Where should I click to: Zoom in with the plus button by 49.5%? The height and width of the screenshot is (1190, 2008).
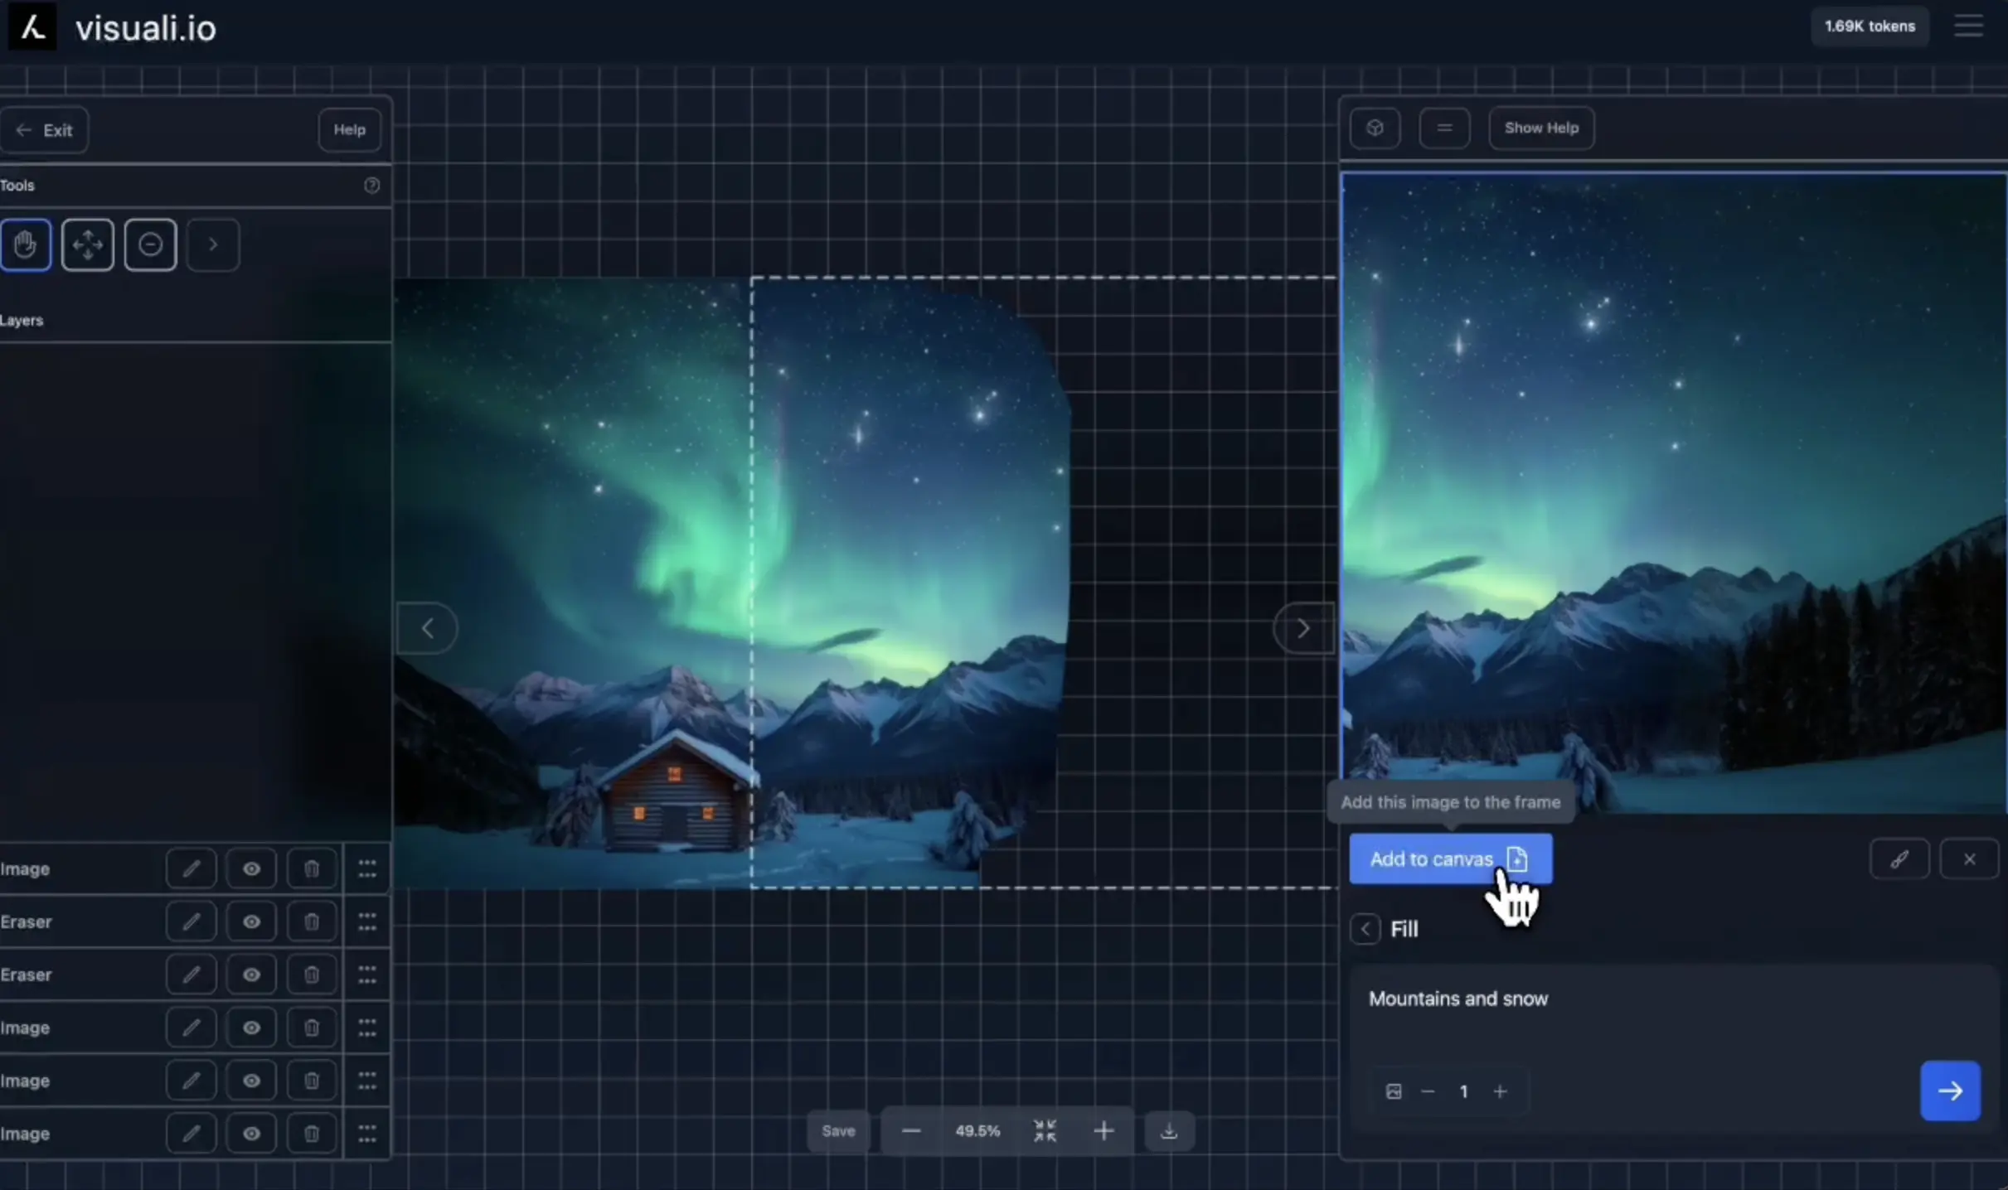[1103, 1131]
